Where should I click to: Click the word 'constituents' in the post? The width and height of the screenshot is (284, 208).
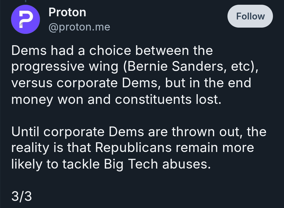(x=153, y=99)
